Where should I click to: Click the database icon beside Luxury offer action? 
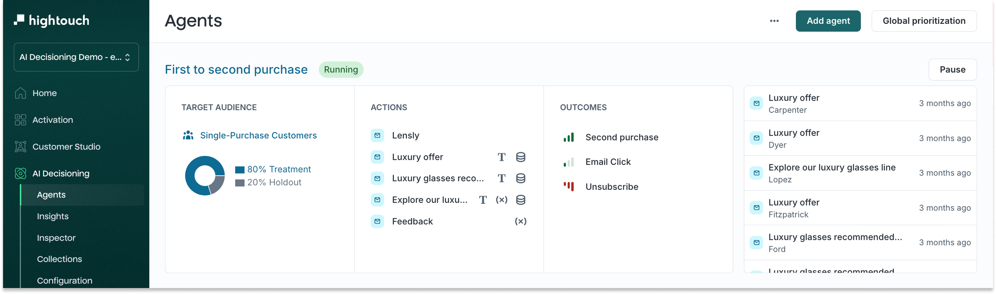(x=520, y=157)
